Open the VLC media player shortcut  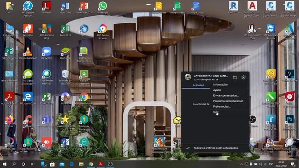click(x=28, y=53)
